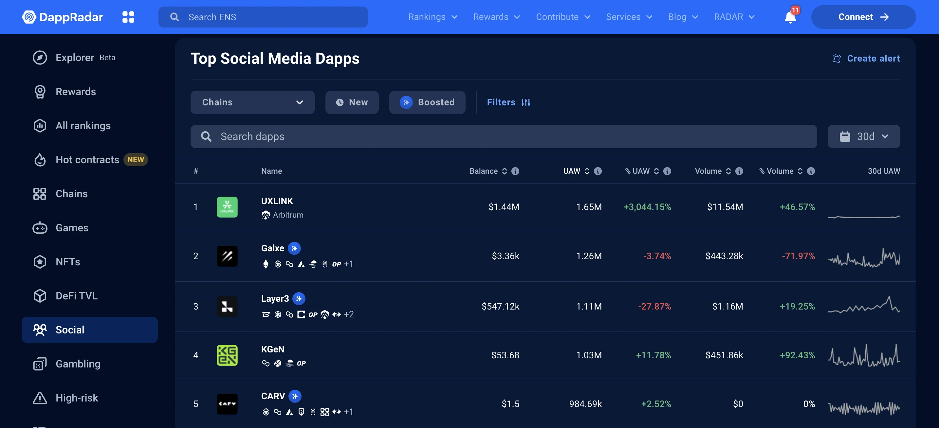Toggle the New filter
Viewport: 939px width, 428px height.
352,102
